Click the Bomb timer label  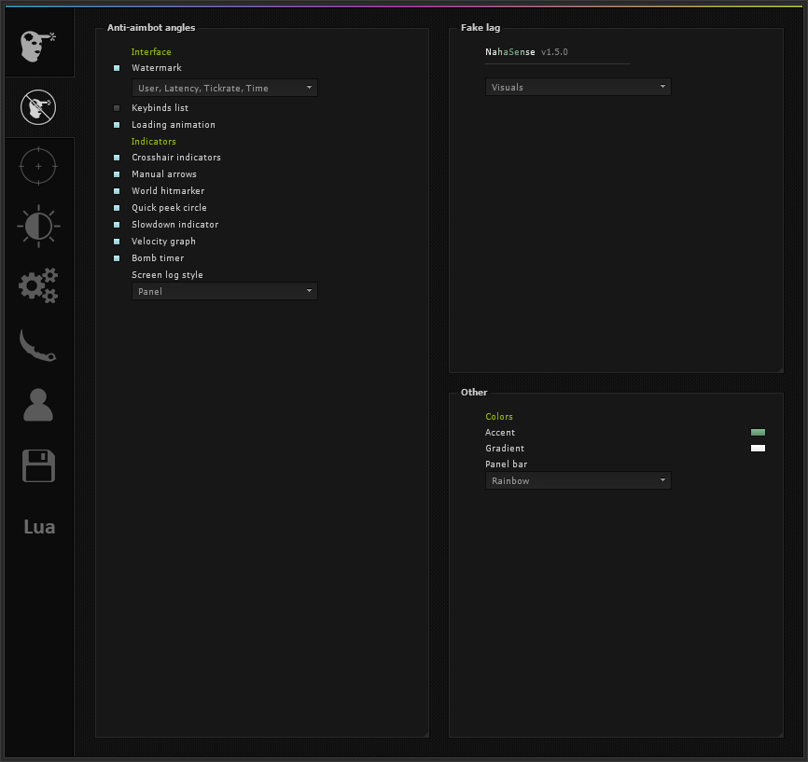click(158, 258)
